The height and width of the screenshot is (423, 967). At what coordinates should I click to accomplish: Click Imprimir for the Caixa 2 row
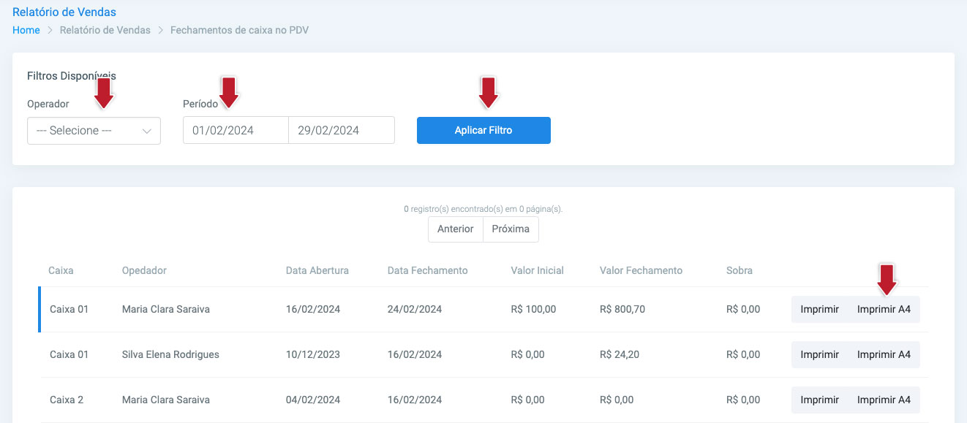[819, 400]
